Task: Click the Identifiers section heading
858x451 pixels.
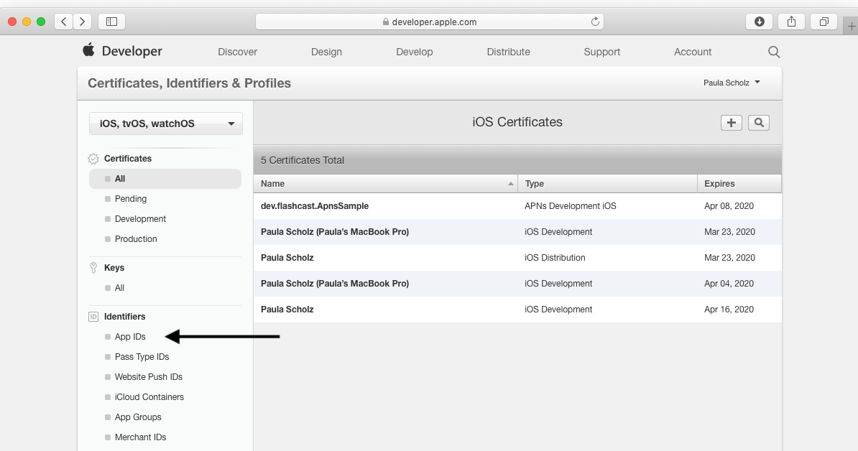Action: tap(125, 317)
